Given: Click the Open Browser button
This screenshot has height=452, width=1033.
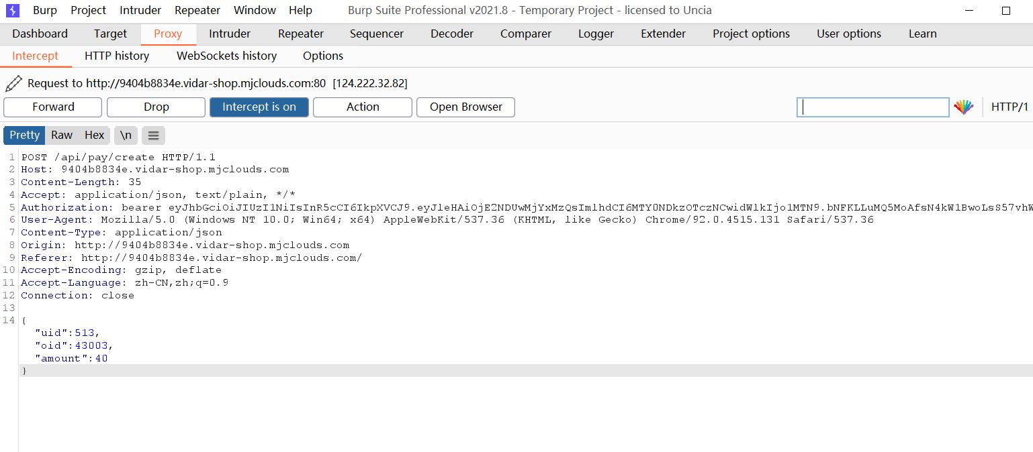Looking at the screenshot, I should click(x=465, y=107).
